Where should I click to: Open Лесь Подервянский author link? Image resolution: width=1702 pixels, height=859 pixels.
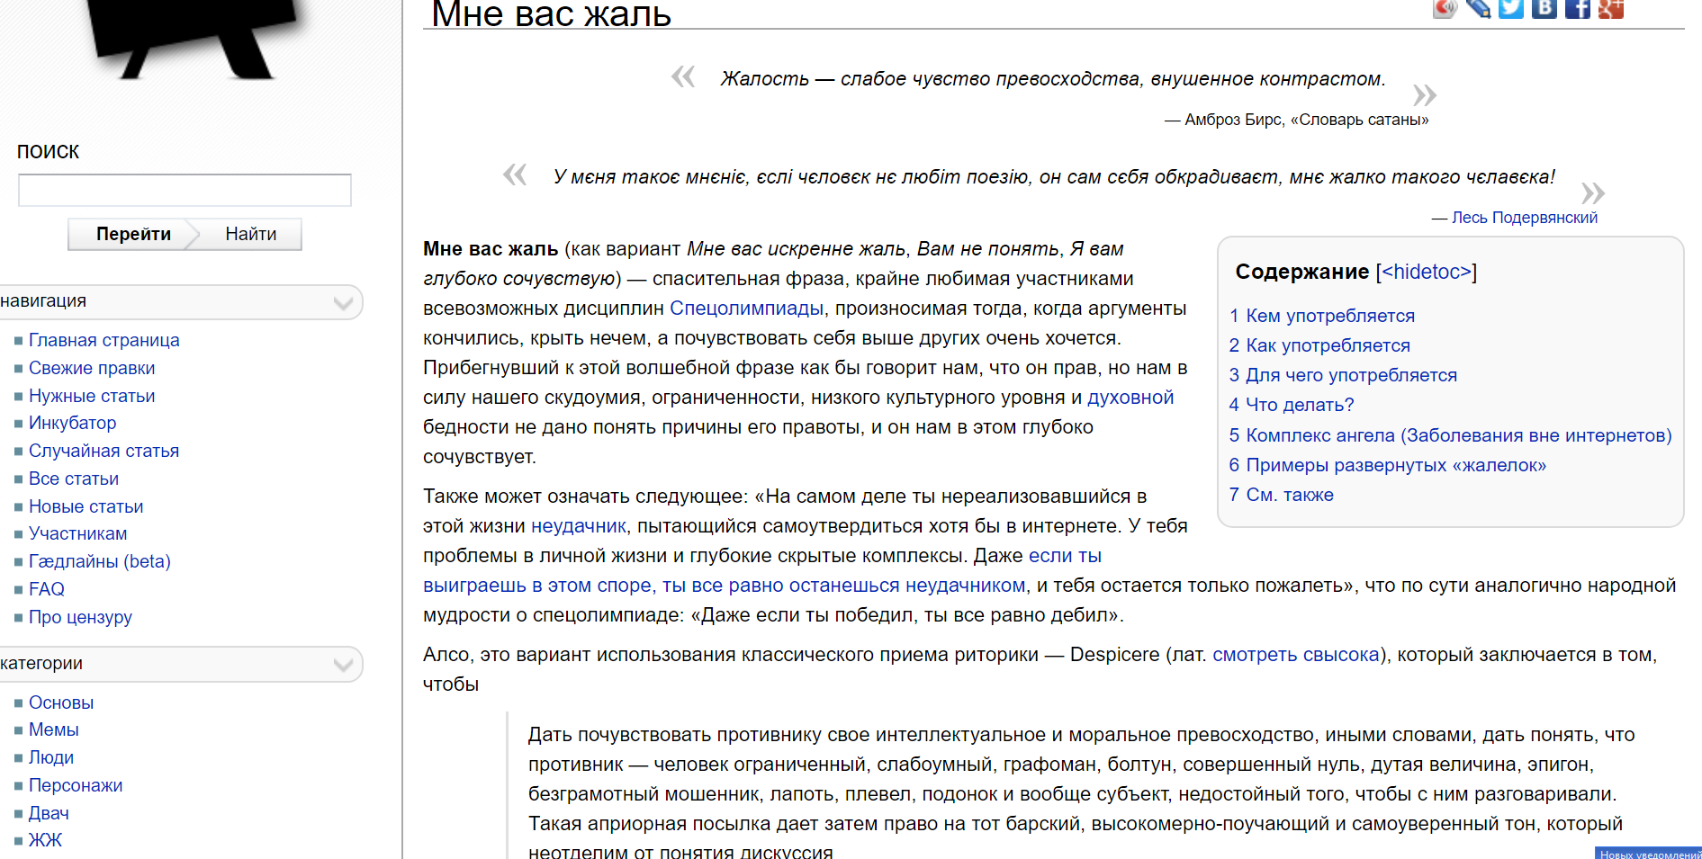[x=1525, y=218]
